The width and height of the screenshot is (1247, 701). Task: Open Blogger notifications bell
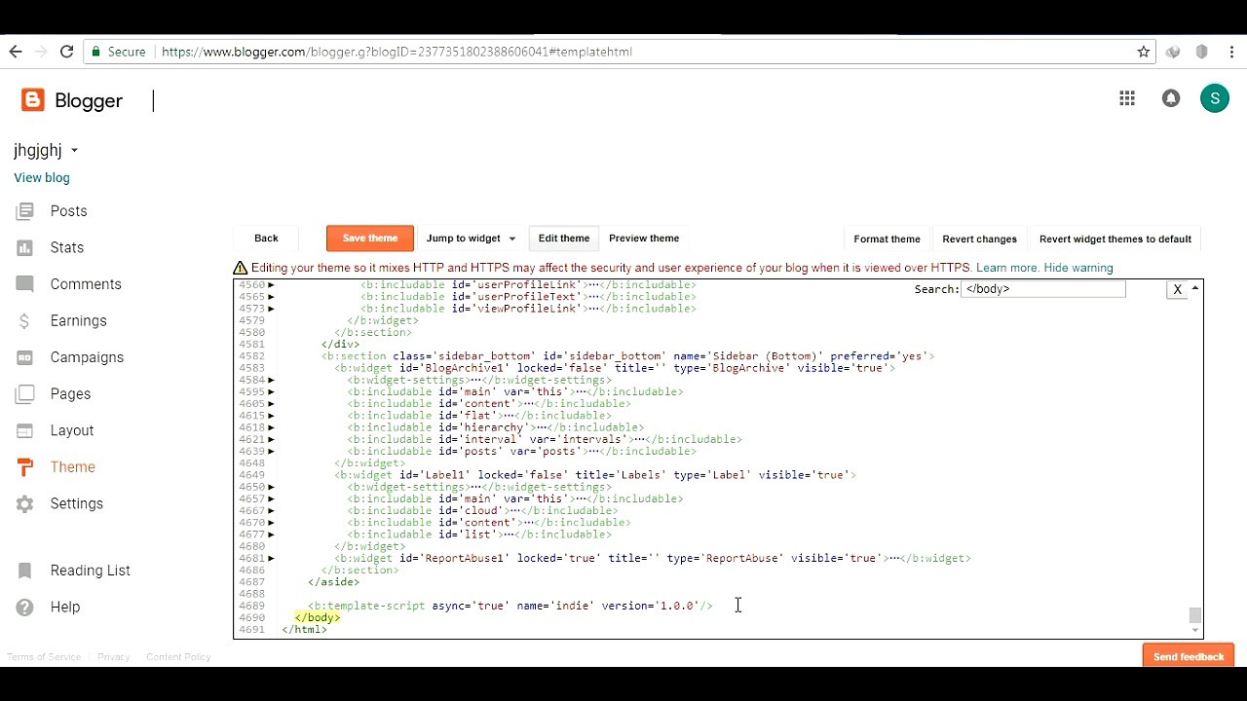tap(1171, 98)
